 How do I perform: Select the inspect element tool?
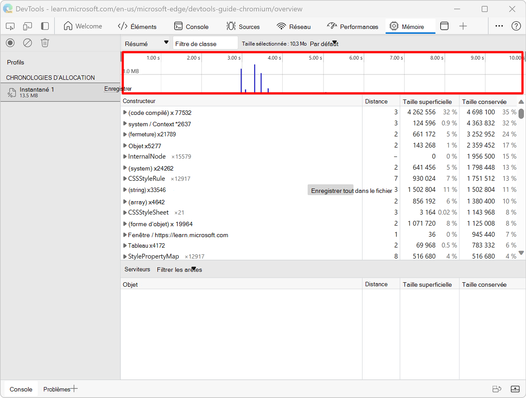(x=10, y=26)
